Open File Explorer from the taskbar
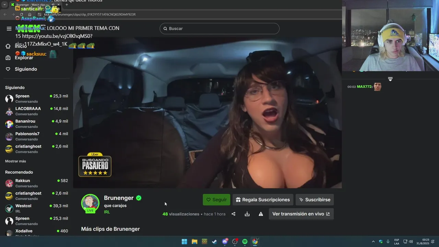The image size is (439, 247). click(x=194, y=242)
